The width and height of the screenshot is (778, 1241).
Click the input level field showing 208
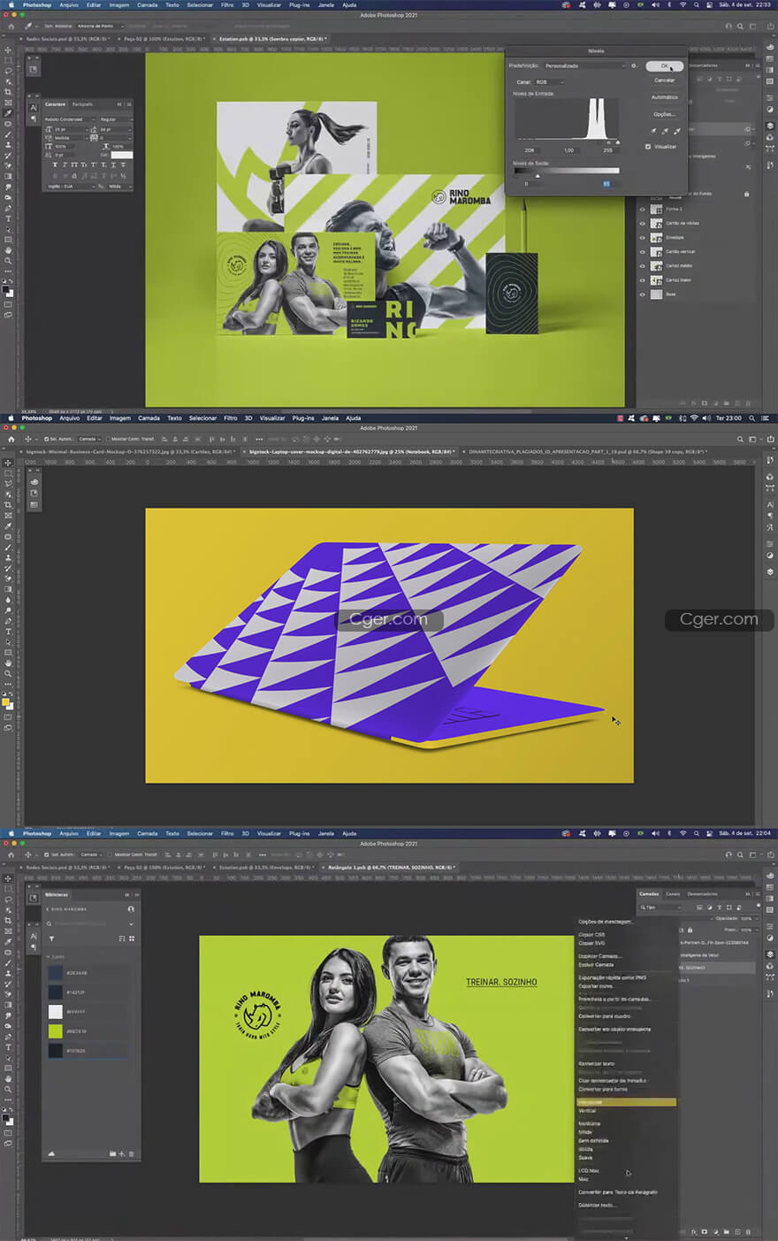(529, 150)
